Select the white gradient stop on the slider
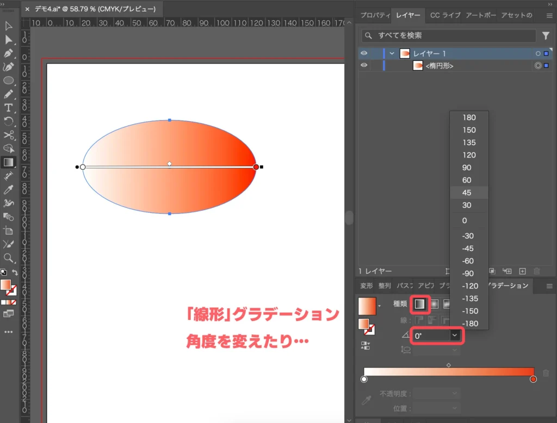This screenshot has height=423, width=557. click(364, 379)
